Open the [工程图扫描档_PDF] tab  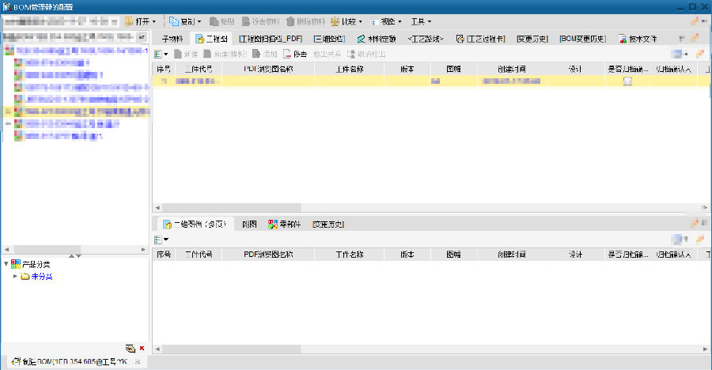(271, 39)
